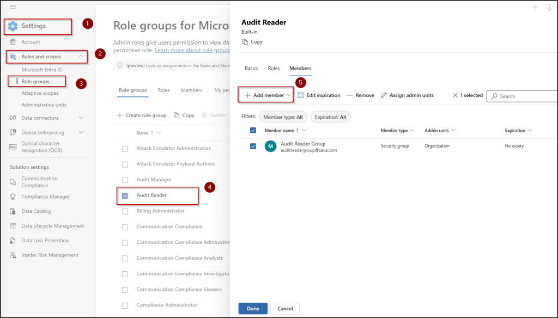Click the M avatar of Audit Reader Group

click(270, 146)
